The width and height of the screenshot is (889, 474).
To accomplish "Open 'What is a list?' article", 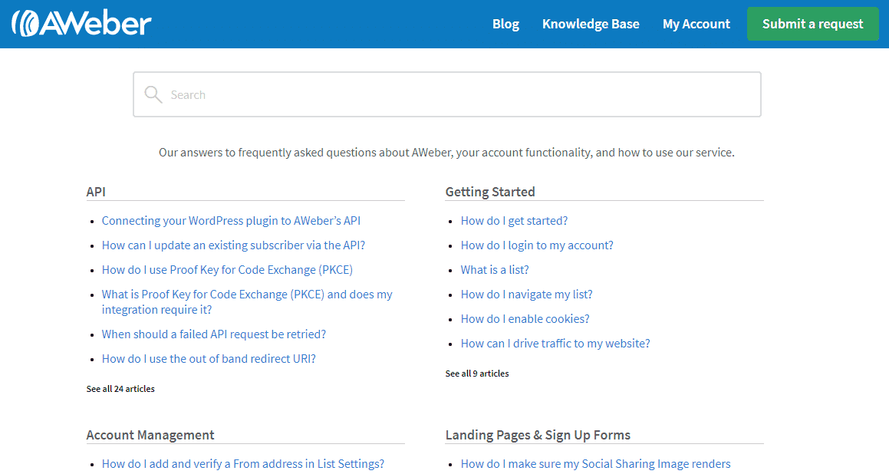I will tap(494, 269).
